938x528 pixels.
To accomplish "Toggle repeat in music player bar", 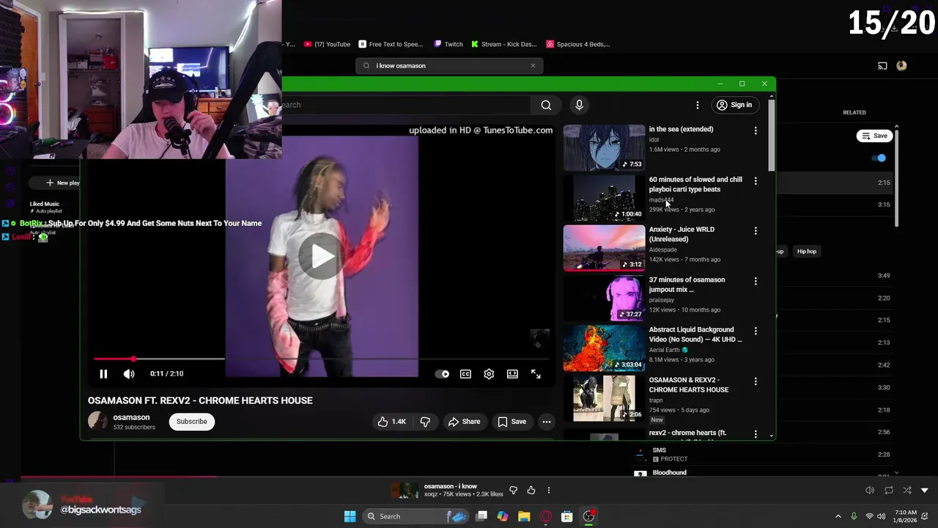I will [x=888, y=490].
